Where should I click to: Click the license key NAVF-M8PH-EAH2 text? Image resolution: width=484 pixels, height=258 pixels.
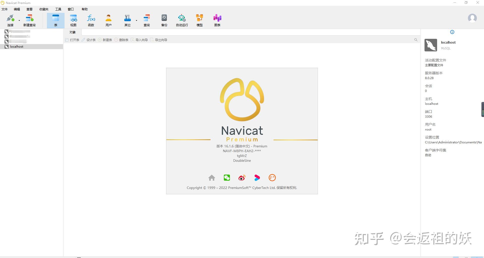pyautogui.click(x=242, y=151)
